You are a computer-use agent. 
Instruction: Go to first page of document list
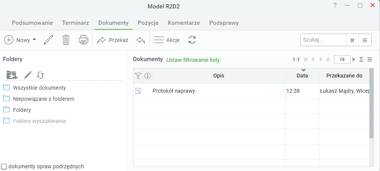click(306, 60)
